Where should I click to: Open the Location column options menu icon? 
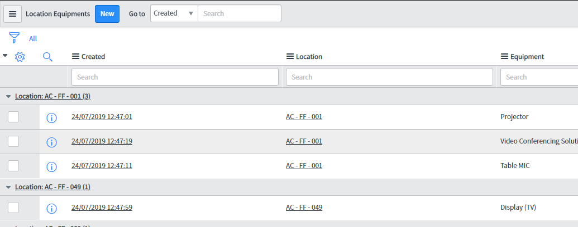click(x=290, y=56)
